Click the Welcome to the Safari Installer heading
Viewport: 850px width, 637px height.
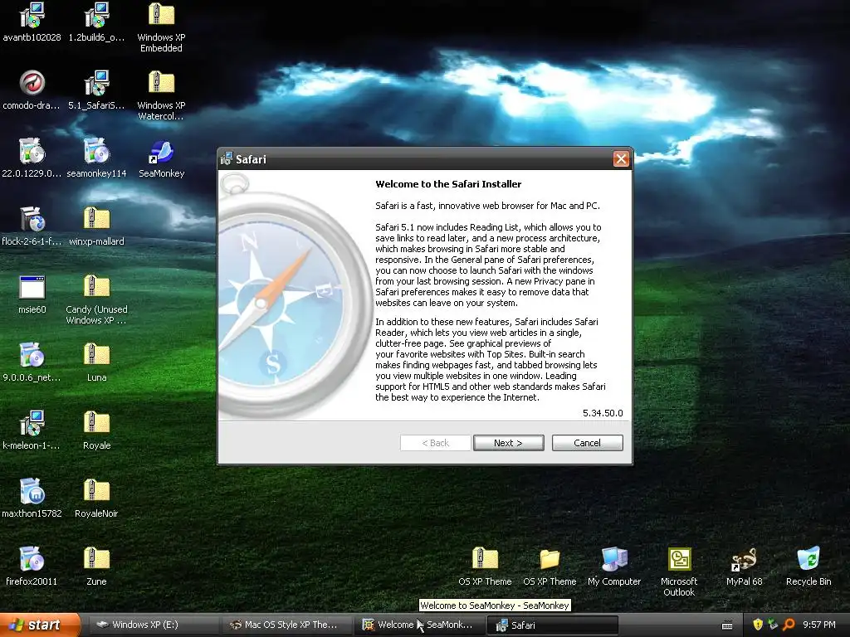point(448,184)
